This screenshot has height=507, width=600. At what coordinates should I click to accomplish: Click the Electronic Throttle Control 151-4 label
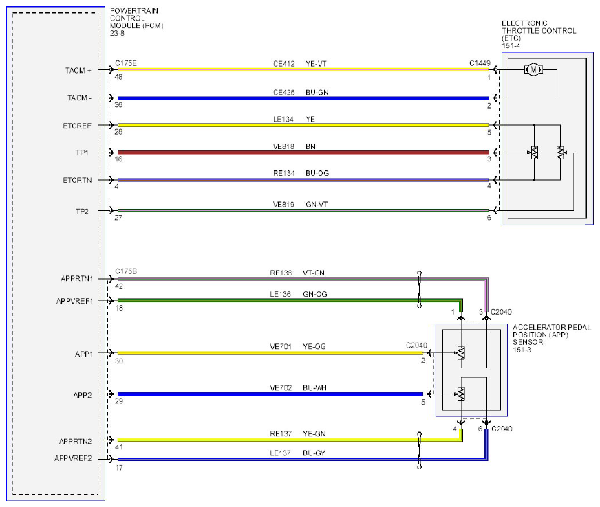point(539,34)
